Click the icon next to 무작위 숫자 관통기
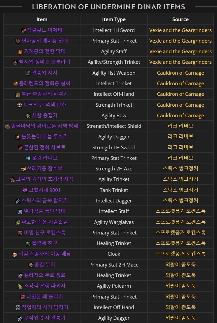Viewport: 217px width, 323px height. (x=20, y=318)
